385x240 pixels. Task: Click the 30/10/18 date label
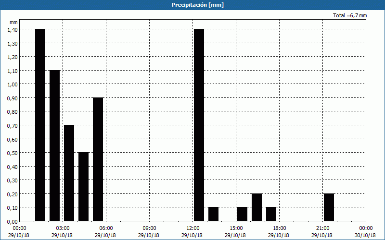pyautogui.click(x=365, y=235)
